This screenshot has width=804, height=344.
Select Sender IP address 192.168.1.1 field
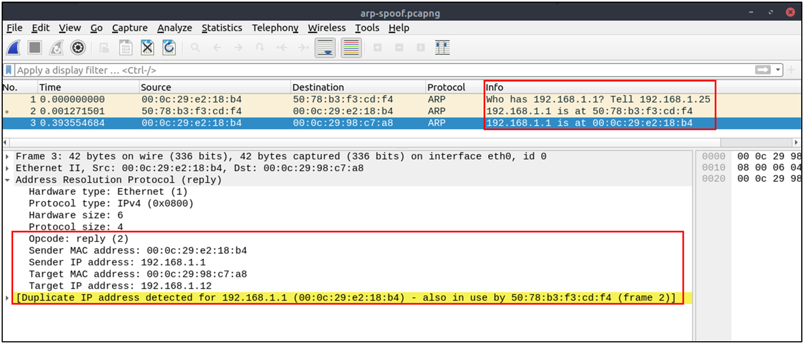point(117,263)
